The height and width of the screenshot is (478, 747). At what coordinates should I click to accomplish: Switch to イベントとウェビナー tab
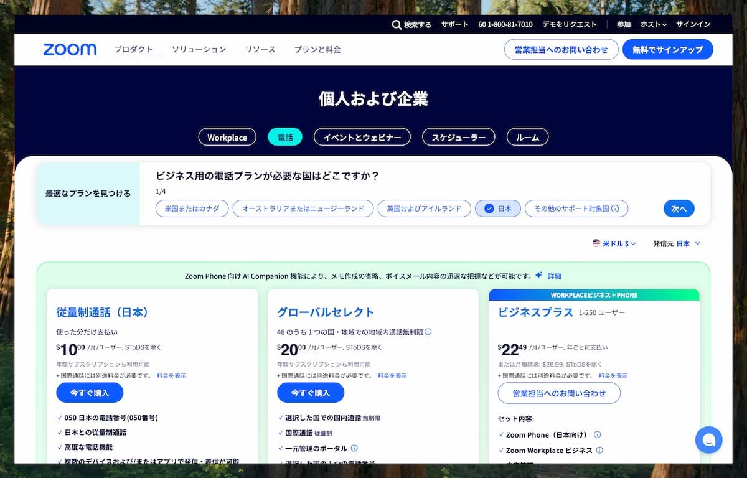coord(362,137)
